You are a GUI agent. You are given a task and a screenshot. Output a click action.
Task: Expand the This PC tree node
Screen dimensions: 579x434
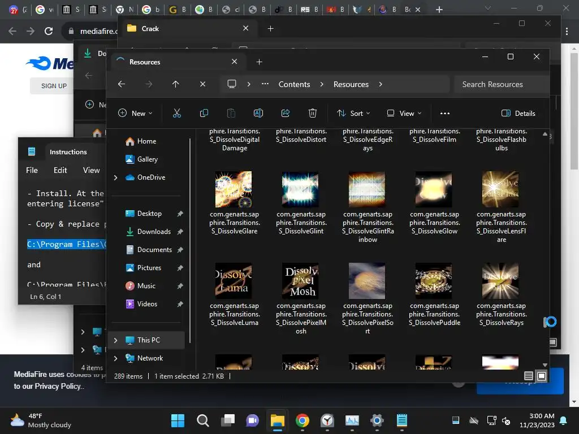click(116, 340)
